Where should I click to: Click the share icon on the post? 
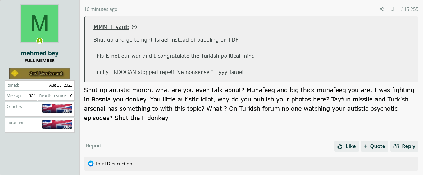[x=382, y=9]
